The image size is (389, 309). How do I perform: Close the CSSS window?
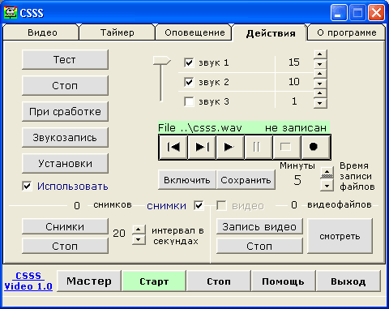click(376, 12)
